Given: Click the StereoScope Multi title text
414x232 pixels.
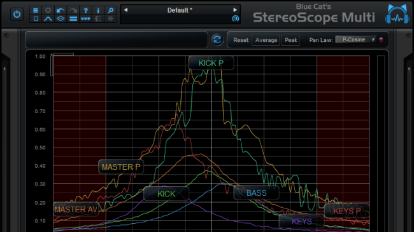Looking at the screenshot, I should click(x=314, y=17).
